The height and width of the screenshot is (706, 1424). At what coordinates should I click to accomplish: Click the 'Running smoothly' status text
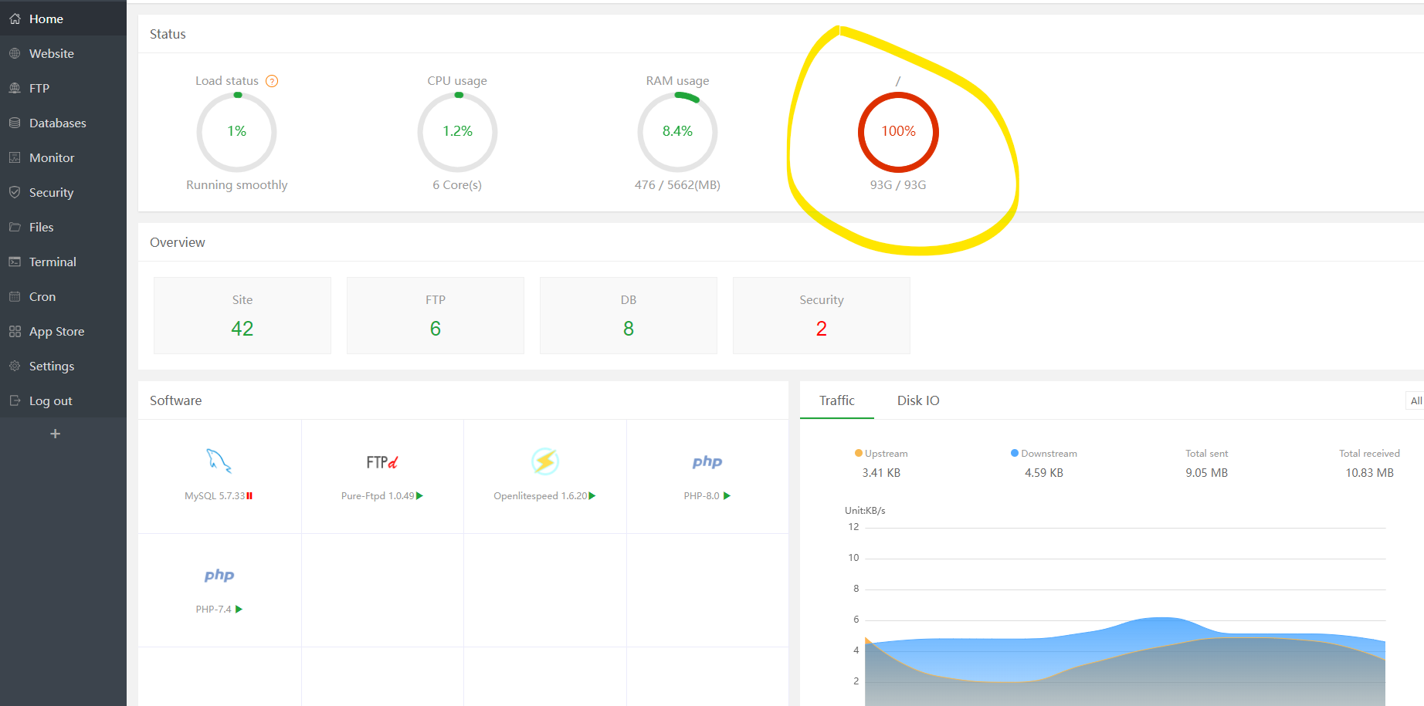[237, 185]
